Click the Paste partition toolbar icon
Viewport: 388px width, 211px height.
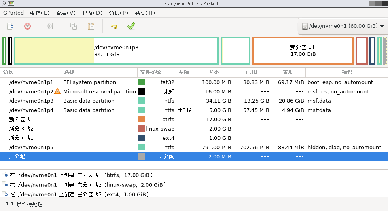(91, 26)
